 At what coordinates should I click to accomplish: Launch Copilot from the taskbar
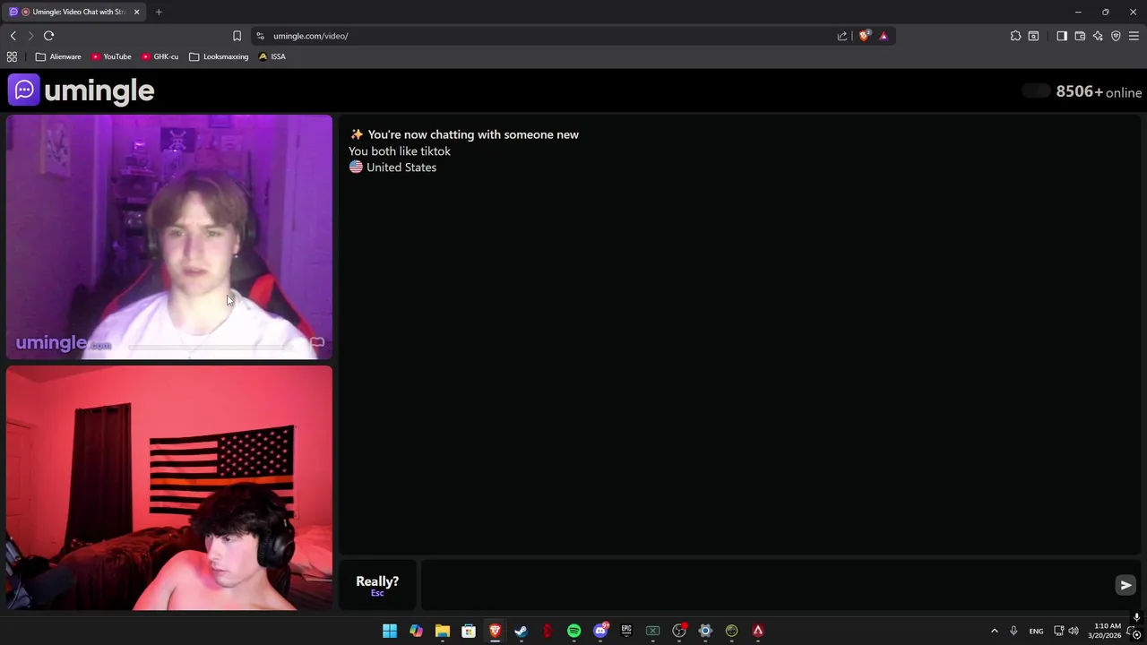point(416,631)
